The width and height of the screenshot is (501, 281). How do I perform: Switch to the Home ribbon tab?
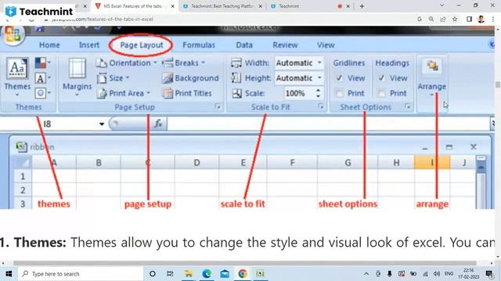[49, 45]
